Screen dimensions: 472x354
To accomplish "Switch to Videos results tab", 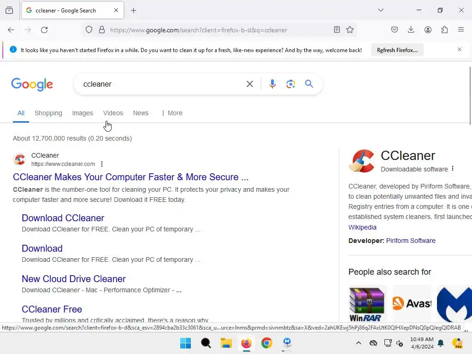I will click(113, 113).
